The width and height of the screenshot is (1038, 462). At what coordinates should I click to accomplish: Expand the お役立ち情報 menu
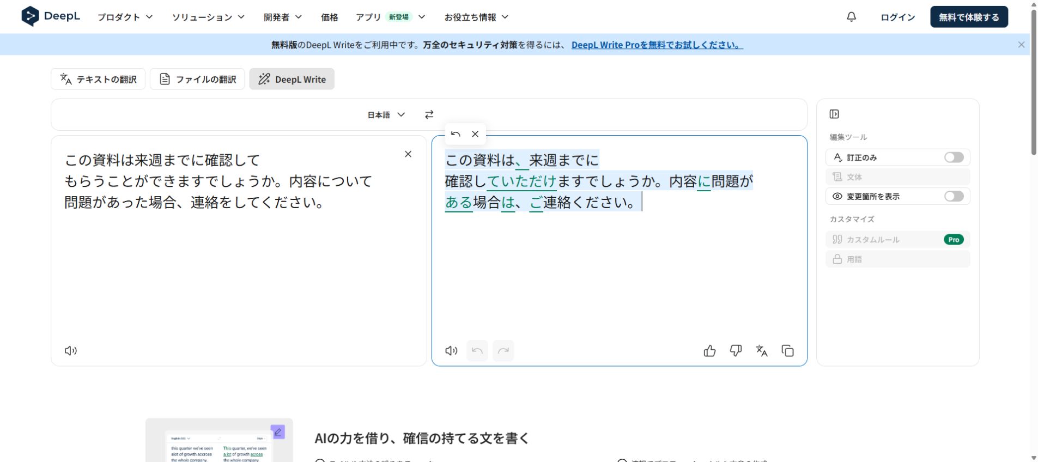(x=477, y=17)
